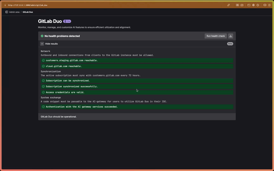
Task: Click check icon beside Authentication with AI gateway
Action: click(43, 107)
